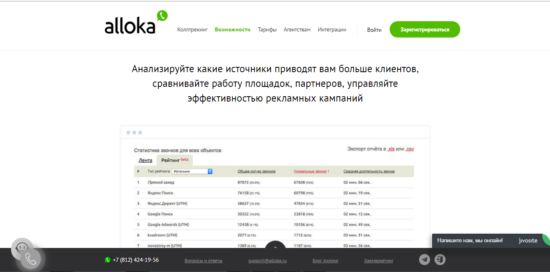The height and width of the screenshot is (272, 550).
Task: Click the window dots on the report mockup
Action: [135, 132]
